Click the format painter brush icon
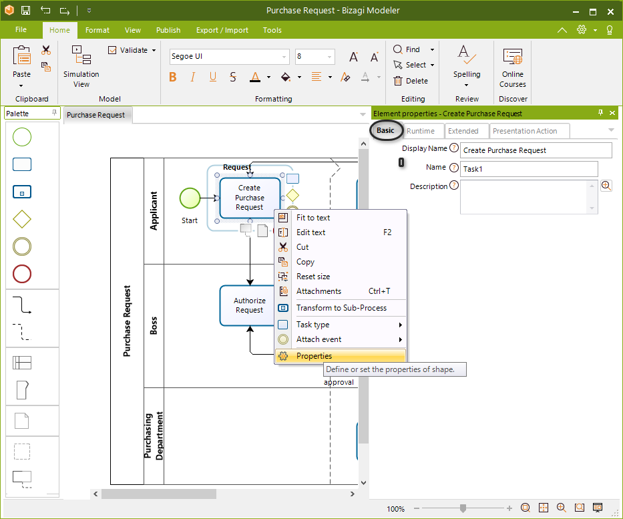Screen dimensions: 623x519 pyautogui.click(x=345, y=77)
